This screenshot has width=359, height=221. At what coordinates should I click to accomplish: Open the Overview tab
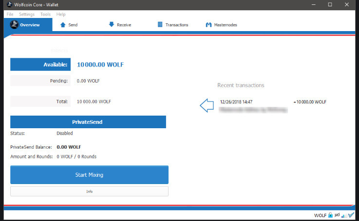(x=28, y=25)
